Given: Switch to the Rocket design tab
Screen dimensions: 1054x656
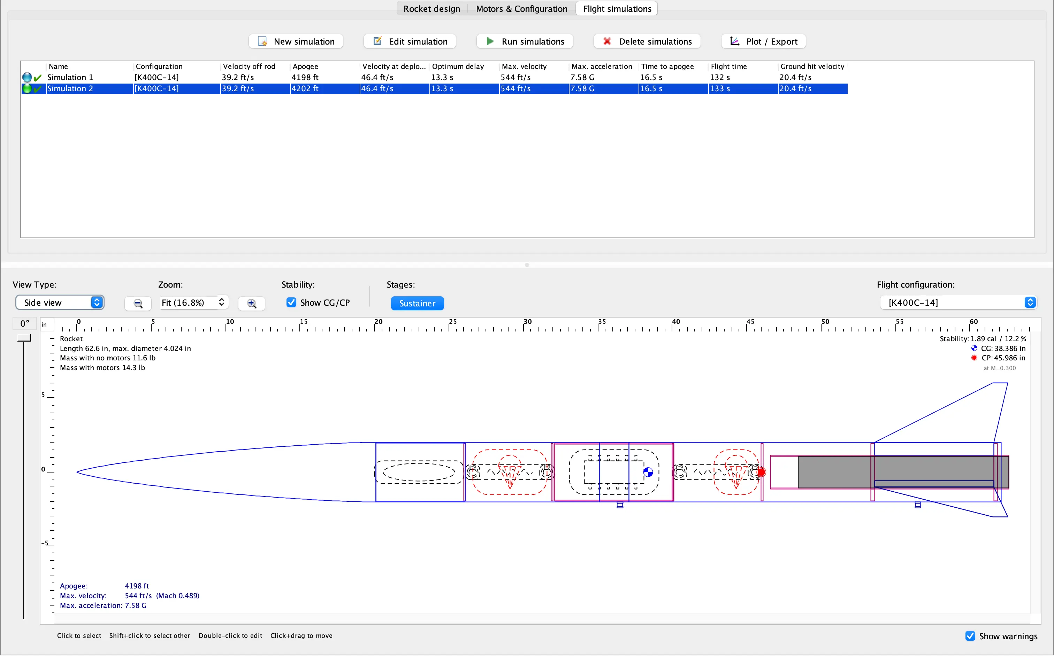Looking at the screenshot, I should (431, 9).
